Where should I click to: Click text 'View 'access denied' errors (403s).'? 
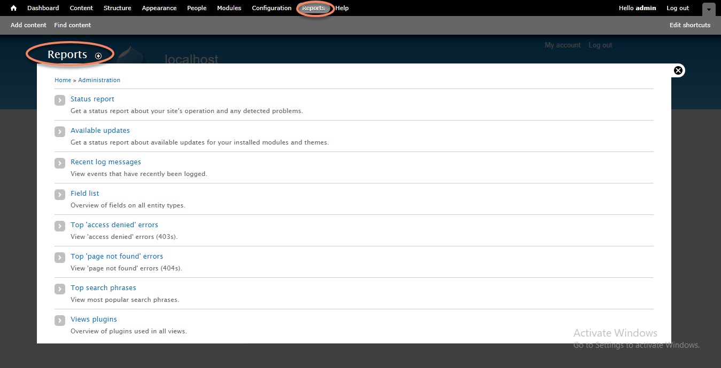124,237
